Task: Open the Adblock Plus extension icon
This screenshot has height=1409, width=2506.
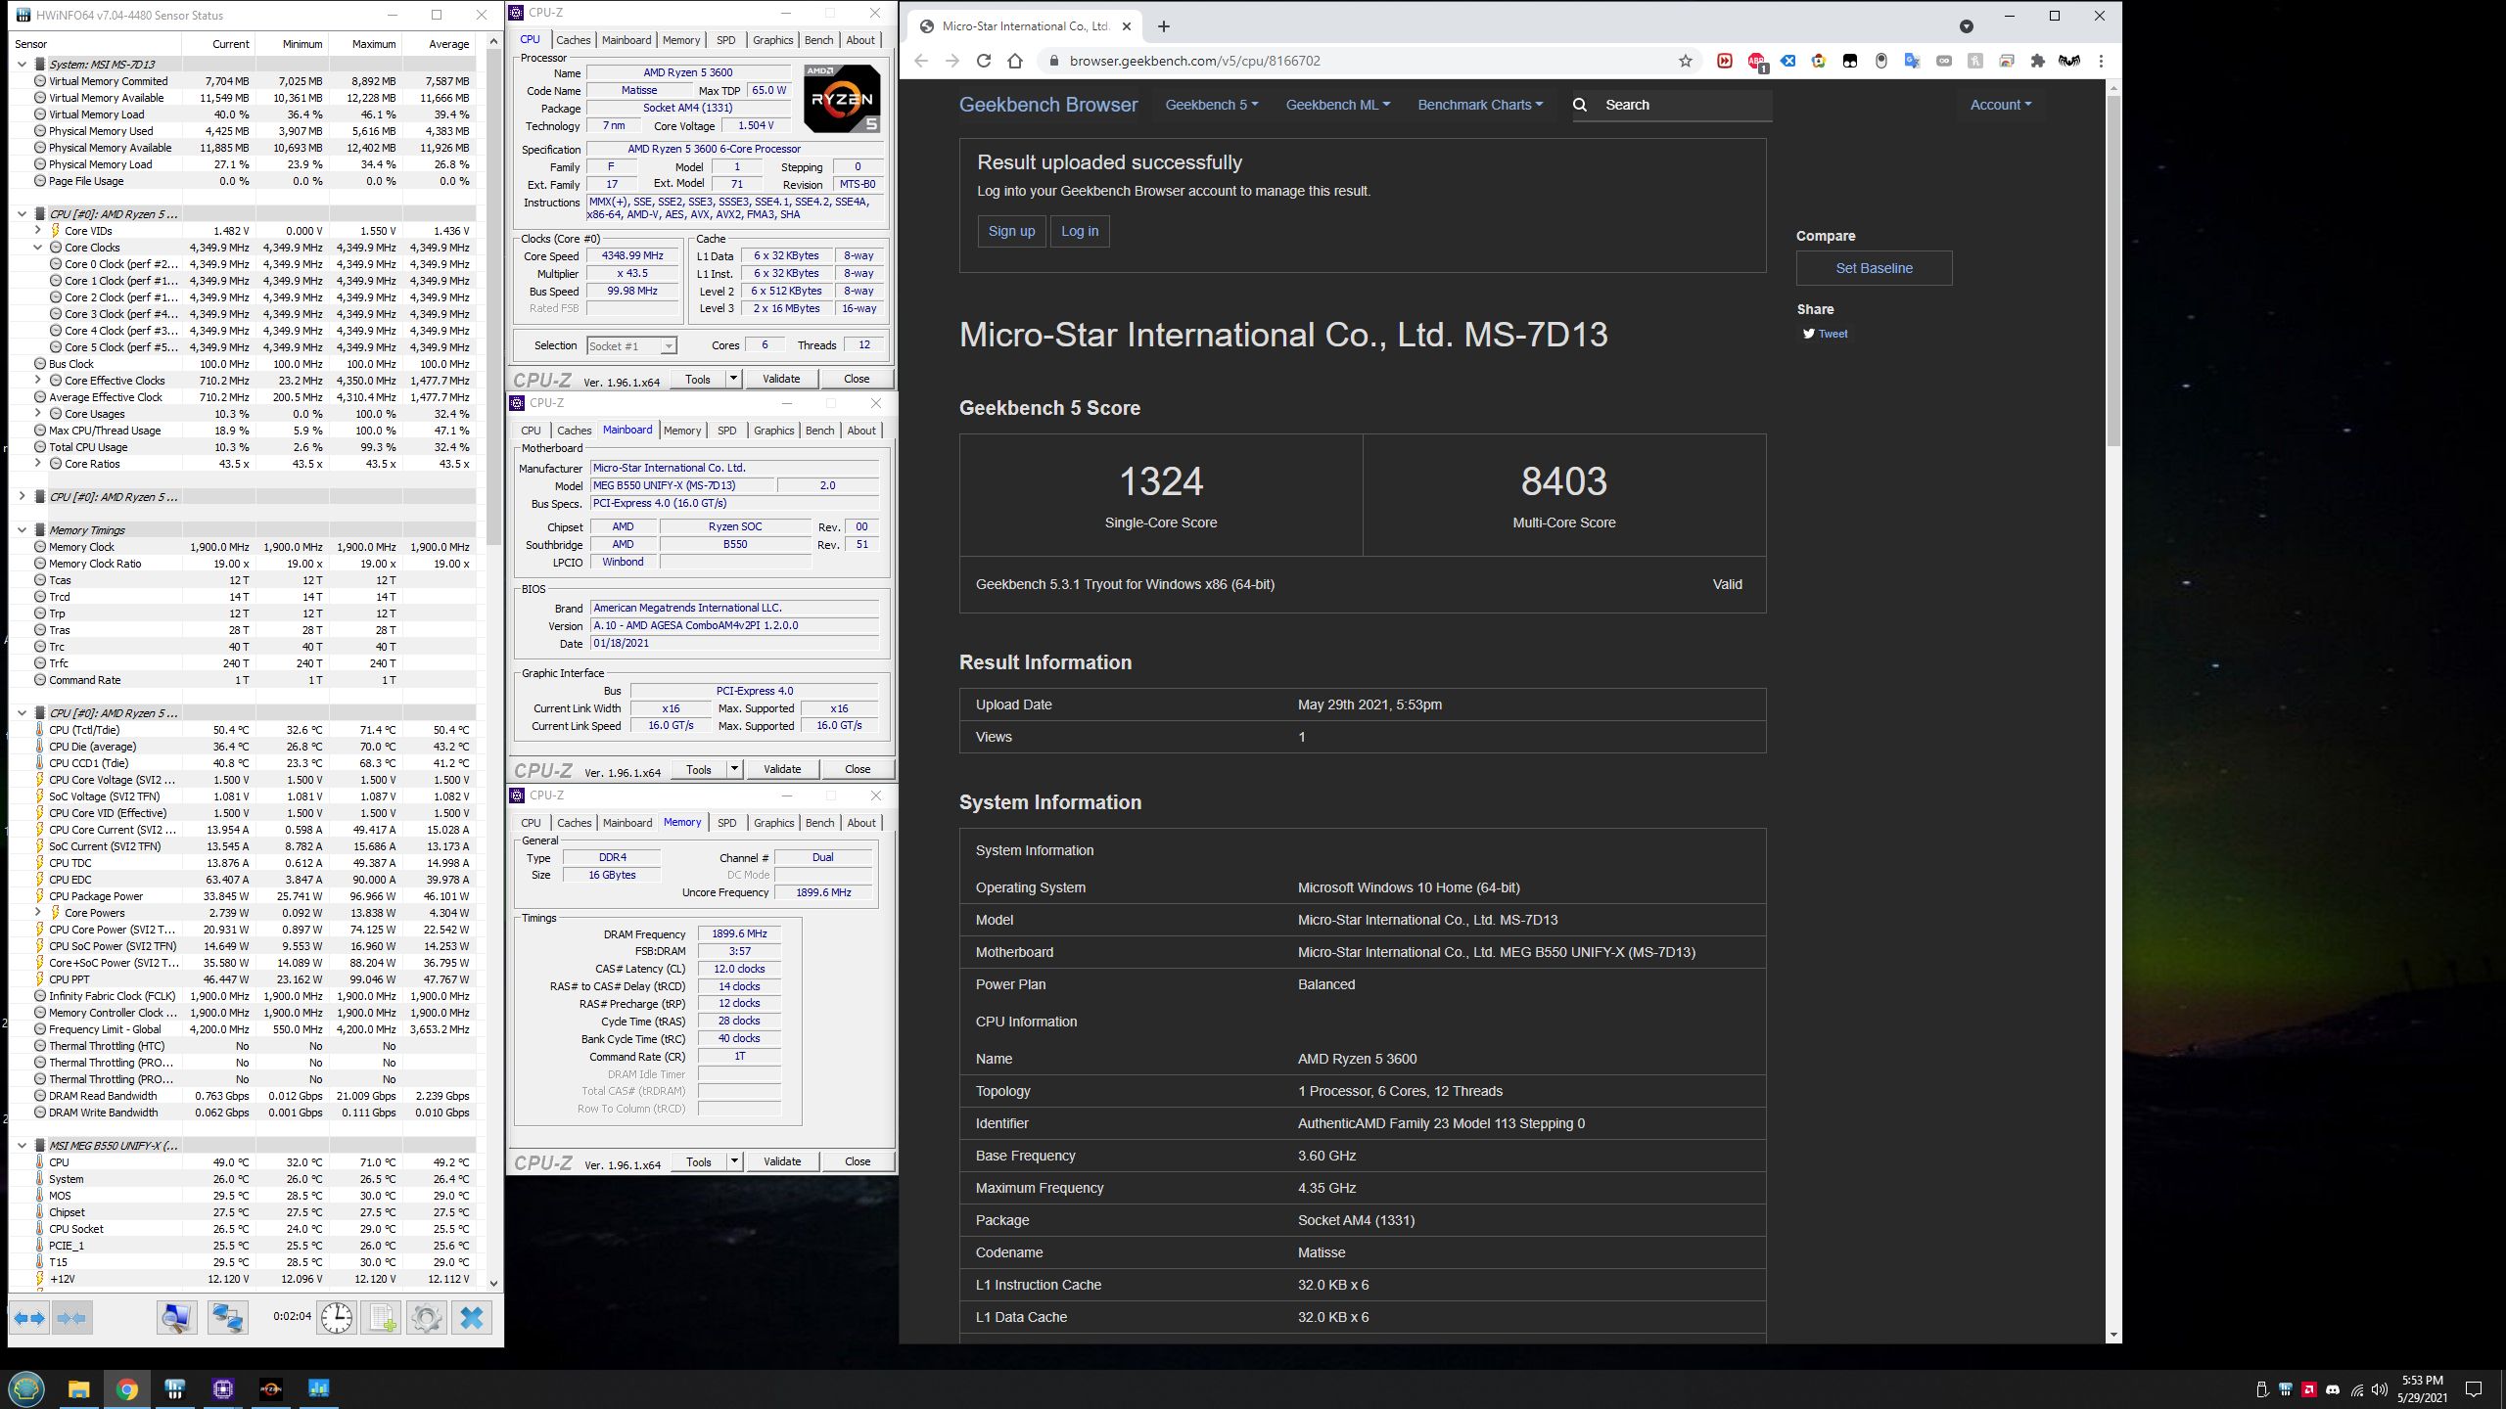Action: (1756, 61)
